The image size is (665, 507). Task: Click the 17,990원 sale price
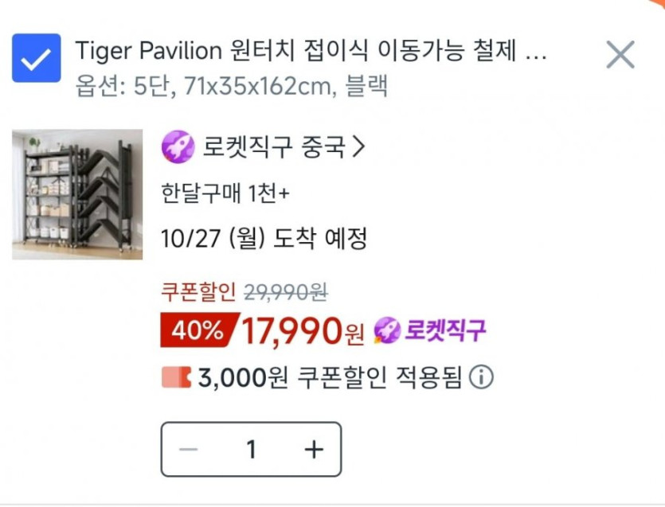303,330
